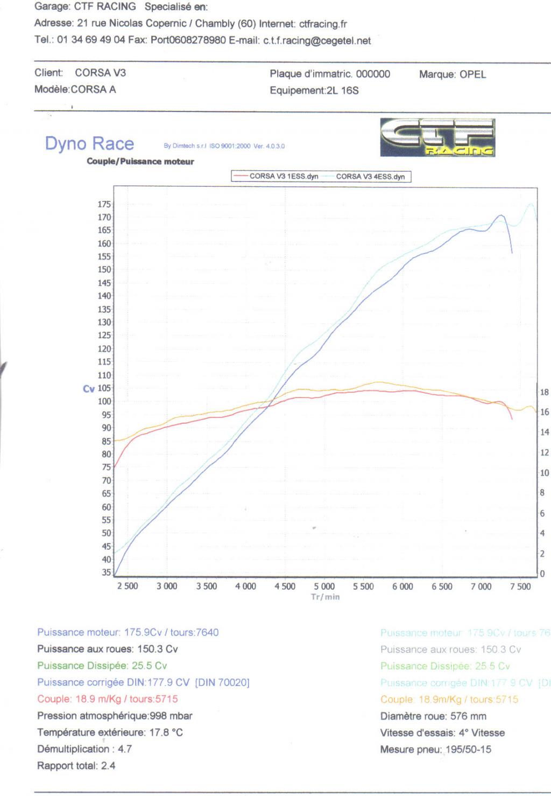Click the "Couple/Puissance moteur" chart heading
Screen dimensions: 551x796
coord(140,162)
